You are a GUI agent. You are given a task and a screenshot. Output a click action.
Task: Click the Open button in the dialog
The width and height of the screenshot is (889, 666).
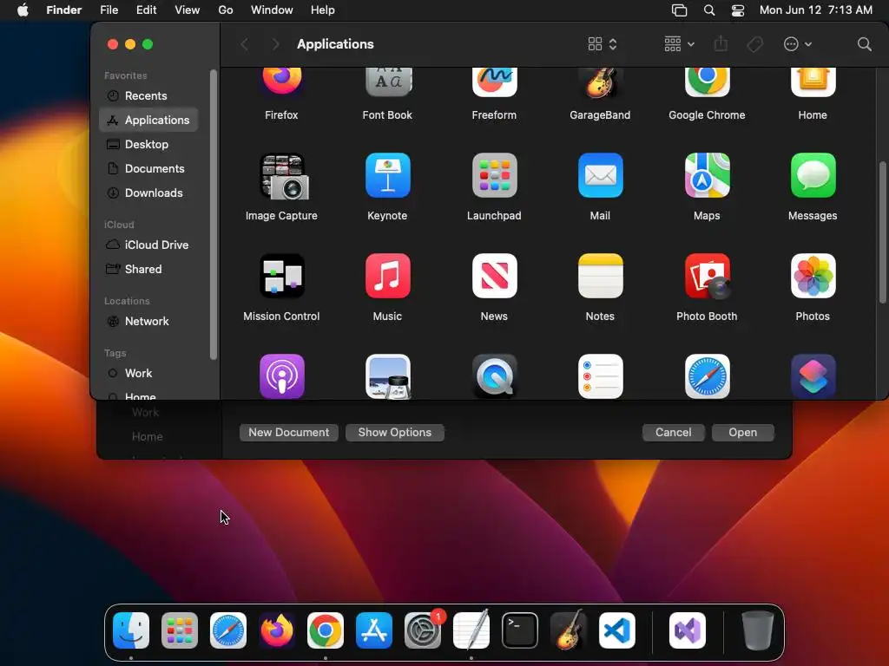click(743, 433)
